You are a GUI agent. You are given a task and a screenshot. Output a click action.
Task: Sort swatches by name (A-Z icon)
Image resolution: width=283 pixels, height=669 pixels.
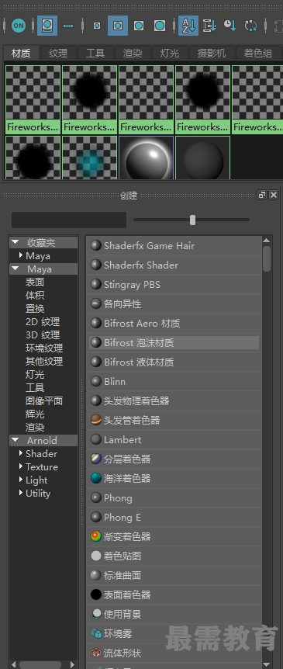[188, 26]
